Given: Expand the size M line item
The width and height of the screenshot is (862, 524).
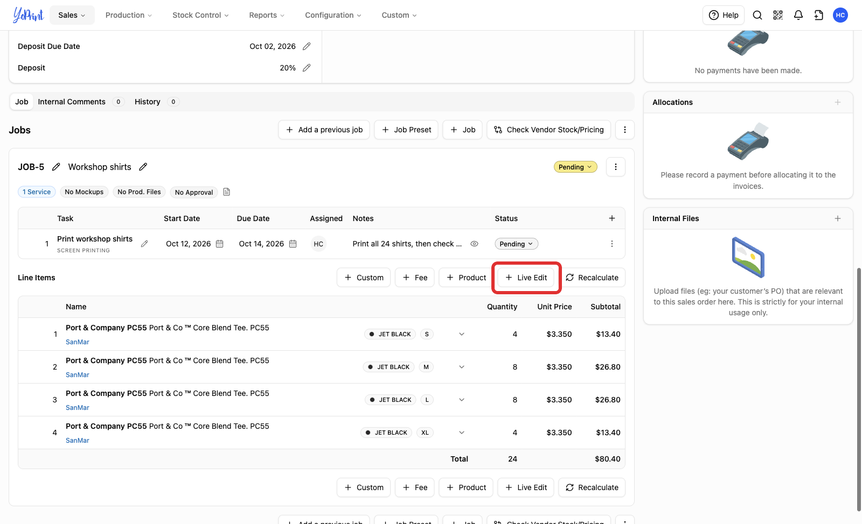Looking at the screenshot, I should pos(462,367).
